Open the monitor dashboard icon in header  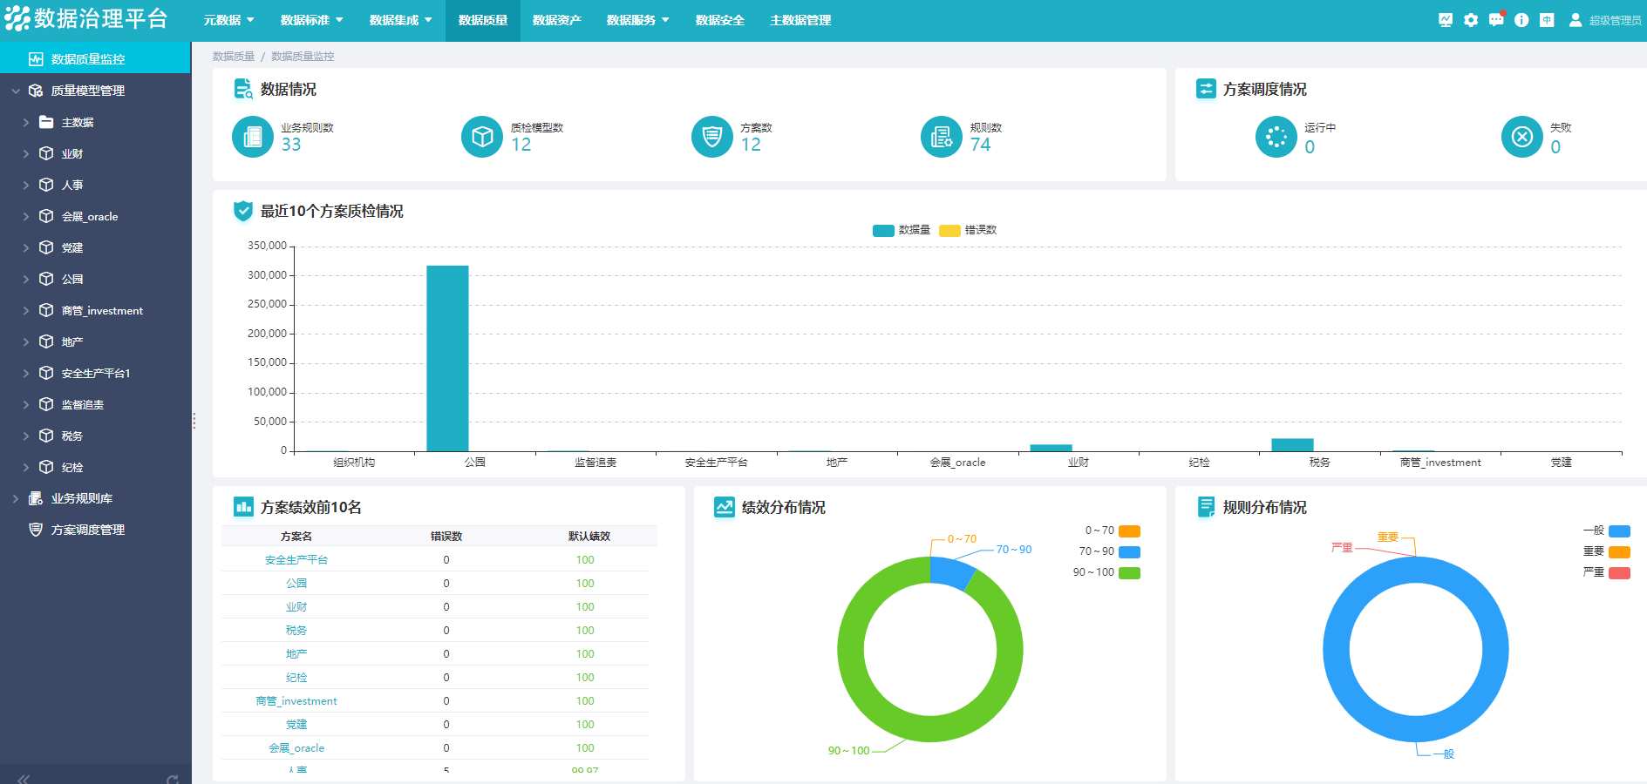pyautogui.click(x=1446, y=20)
